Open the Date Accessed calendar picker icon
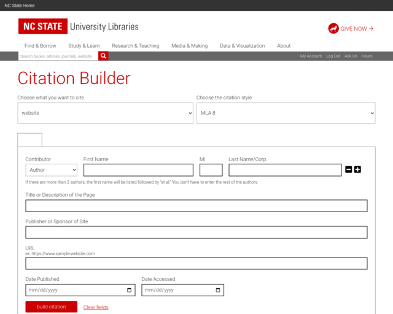The width and height of the screenshot is (393, 314). [218, 290]
